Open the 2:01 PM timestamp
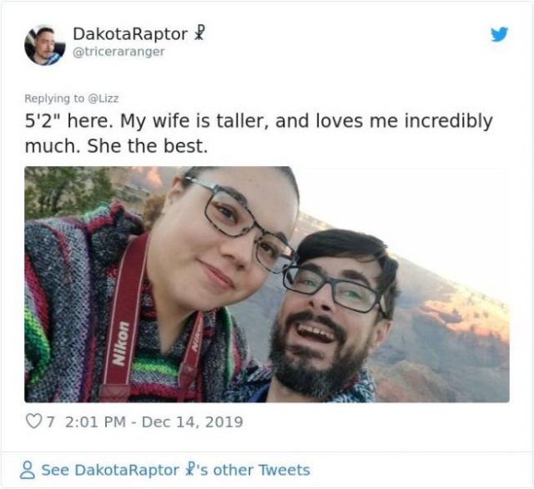Image resolution: width=534 pixels, height=489 pixels. point(93,422)
